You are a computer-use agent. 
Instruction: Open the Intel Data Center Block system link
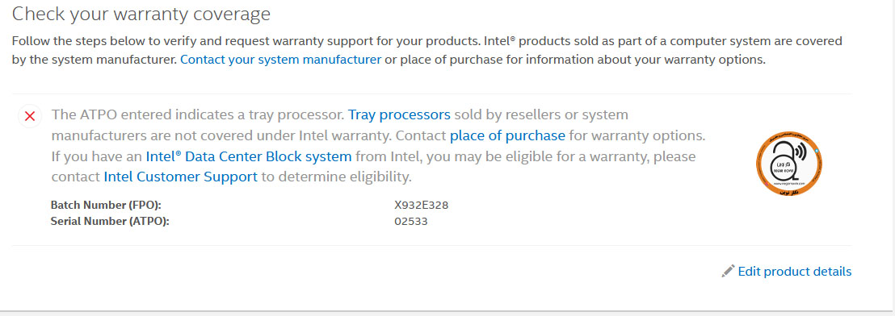[x=249, y=156]
